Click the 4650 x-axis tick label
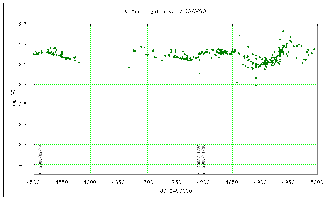The image size is (333, 200). (x=119, y=182)
